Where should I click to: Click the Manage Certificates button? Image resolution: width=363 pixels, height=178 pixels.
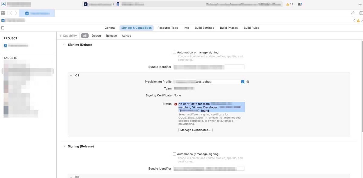pos(195,130)
